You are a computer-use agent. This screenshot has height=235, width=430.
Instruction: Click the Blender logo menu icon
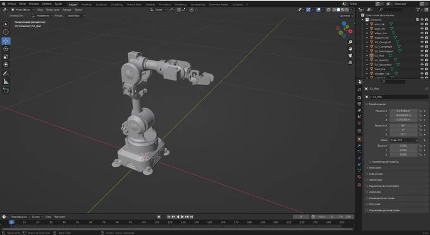coord(4,4)
